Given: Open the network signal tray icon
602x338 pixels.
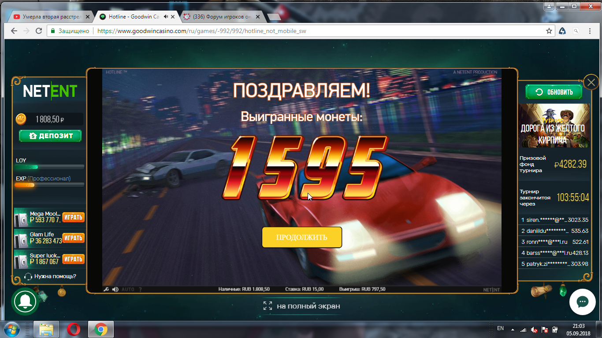Looking at the screenshot, I should pos(523,329).
